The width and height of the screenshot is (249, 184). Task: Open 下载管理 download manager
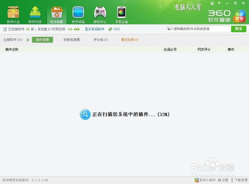click(240, 180)
